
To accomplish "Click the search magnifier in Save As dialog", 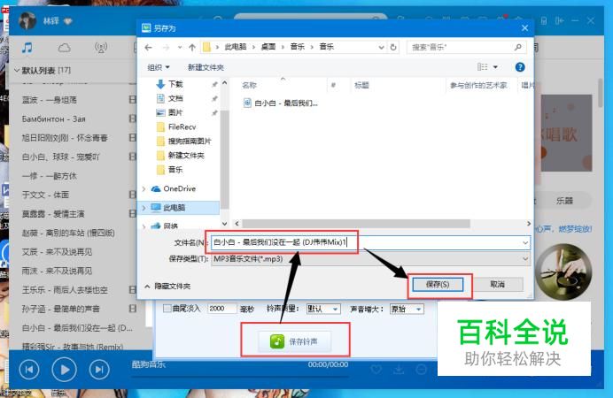I will point(518,47).
